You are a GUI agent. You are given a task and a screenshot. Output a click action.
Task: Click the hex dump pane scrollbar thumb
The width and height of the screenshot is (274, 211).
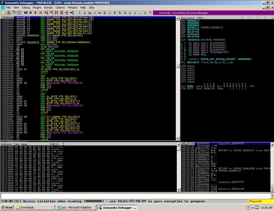point(179,149)
